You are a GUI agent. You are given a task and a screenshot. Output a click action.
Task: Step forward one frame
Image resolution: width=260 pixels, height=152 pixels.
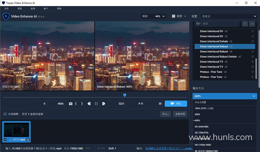pyautogui.click(x=103, y=104)
